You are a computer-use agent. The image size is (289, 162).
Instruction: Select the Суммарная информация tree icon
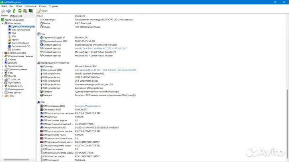coord(9,26)
